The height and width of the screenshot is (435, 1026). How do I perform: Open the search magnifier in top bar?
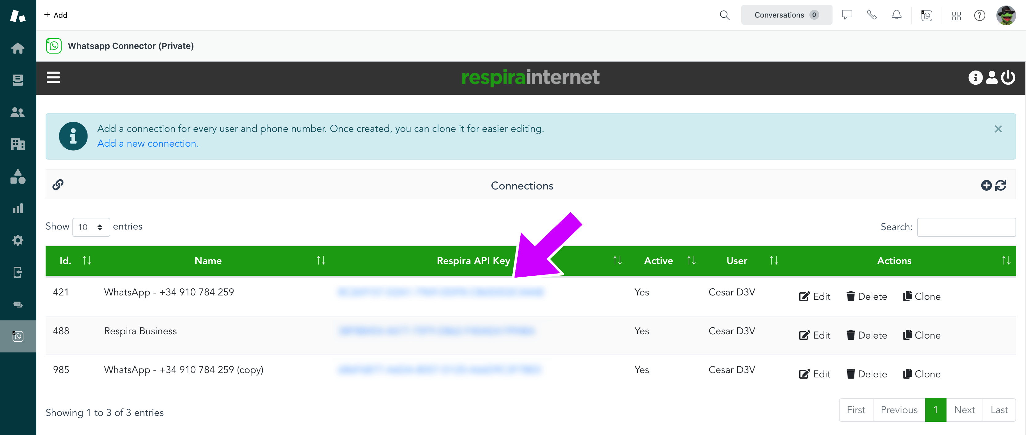pos(724,15)
